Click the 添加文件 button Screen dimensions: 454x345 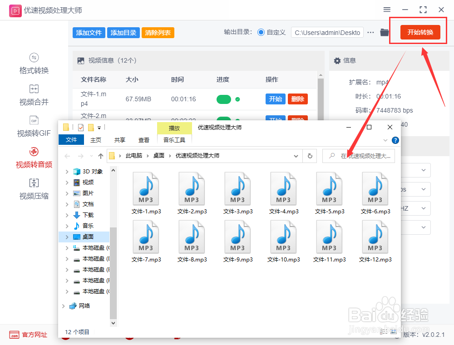89,33
